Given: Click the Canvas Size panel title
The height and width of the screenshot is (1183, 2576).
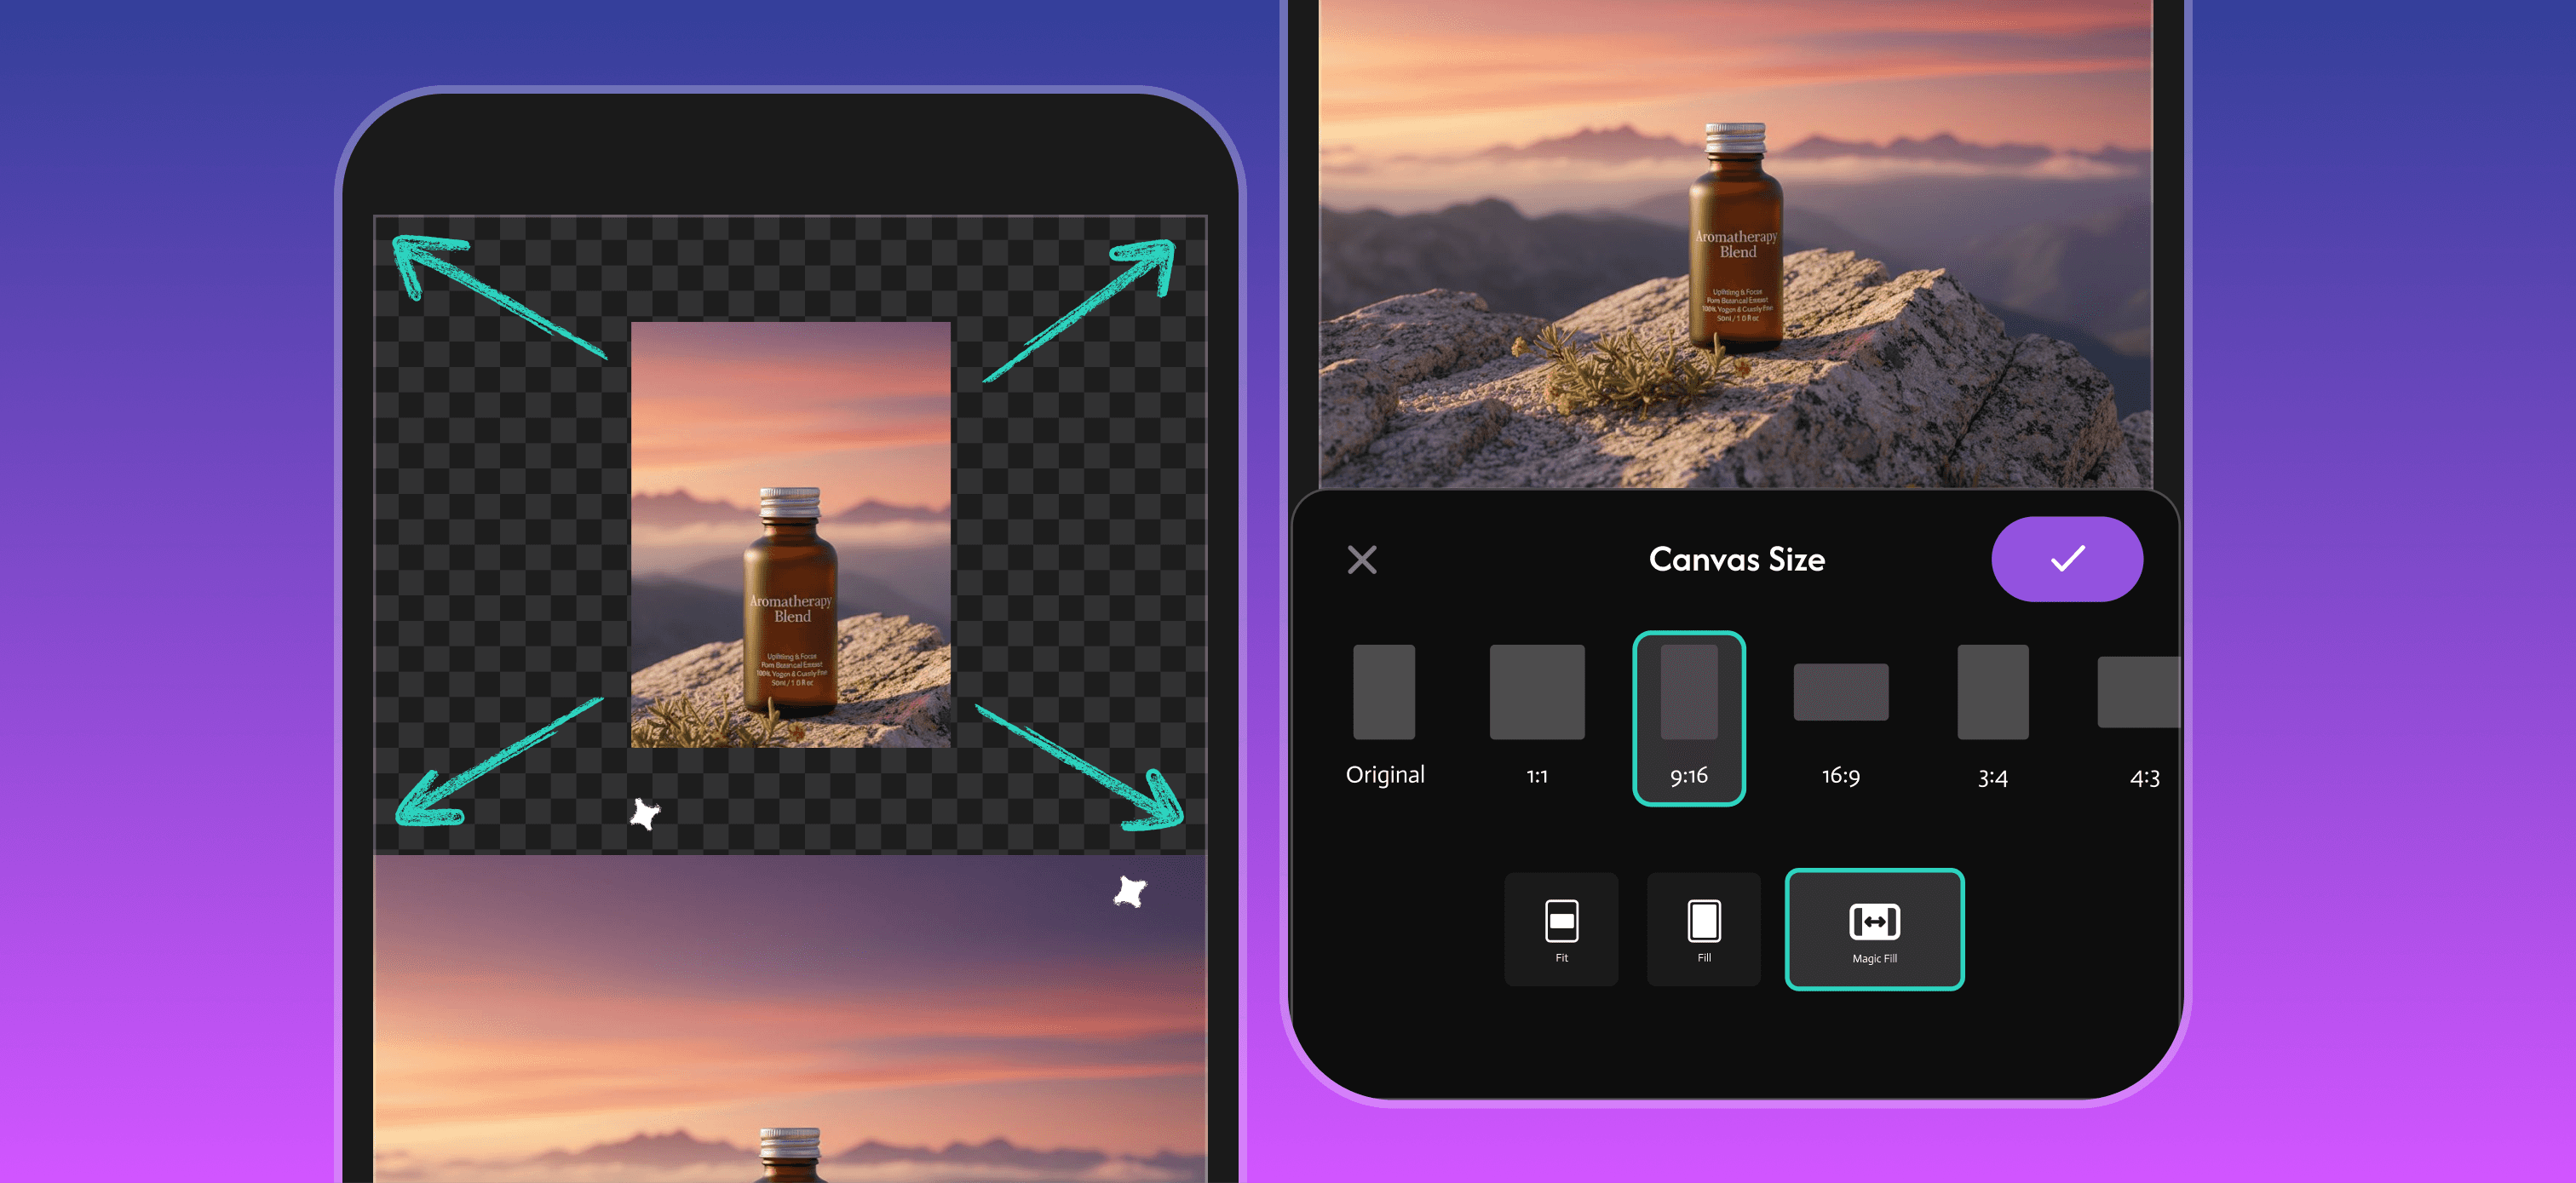Looking at the screenshot, I should click(1736, 559).
